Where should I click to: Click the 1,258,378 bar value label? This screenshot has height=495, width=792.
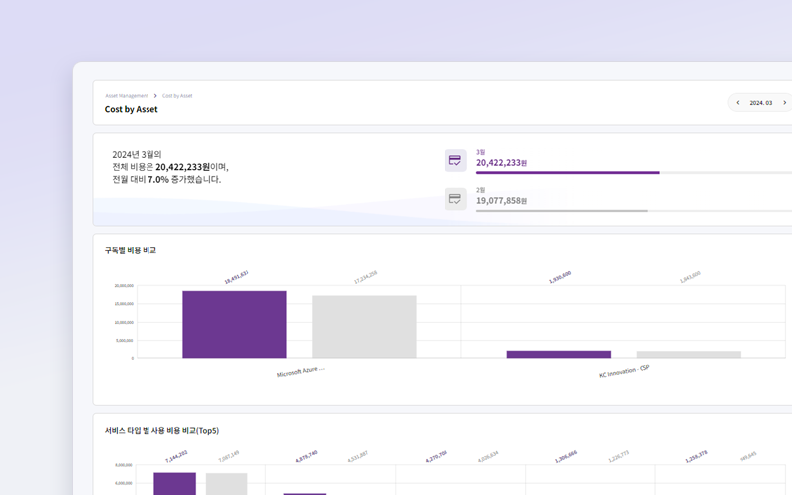696,456
